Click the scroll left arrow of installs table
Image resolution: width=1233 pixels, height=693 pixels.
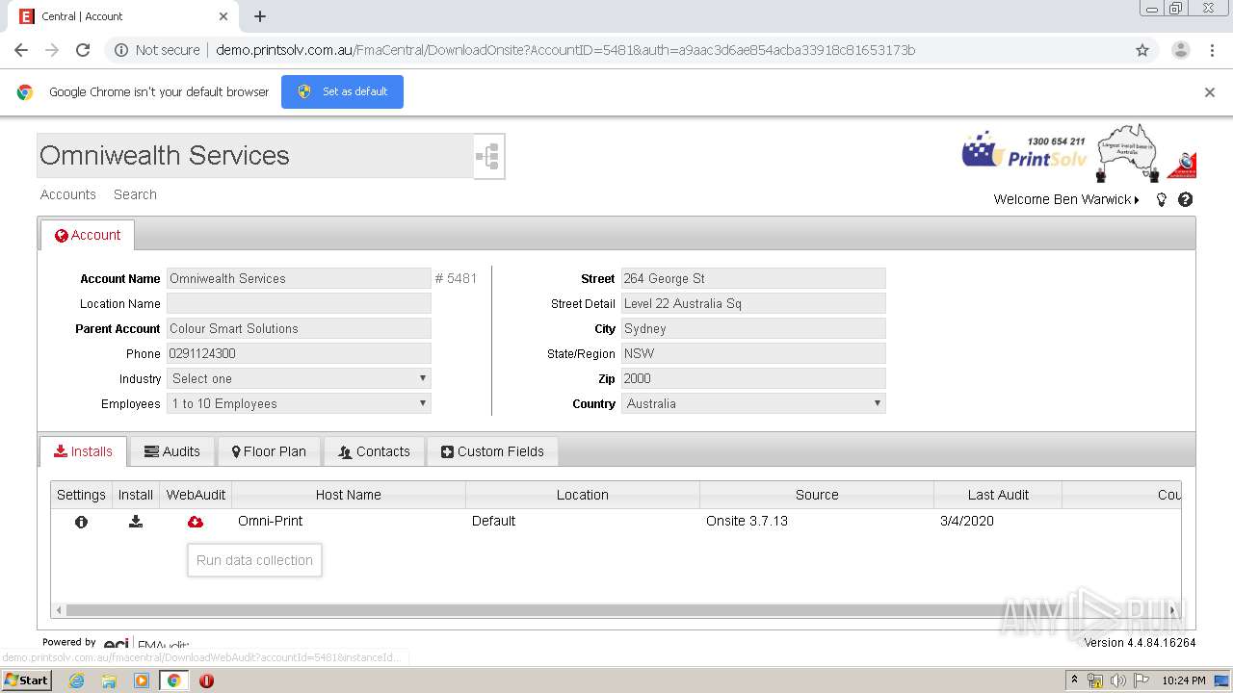59,610
